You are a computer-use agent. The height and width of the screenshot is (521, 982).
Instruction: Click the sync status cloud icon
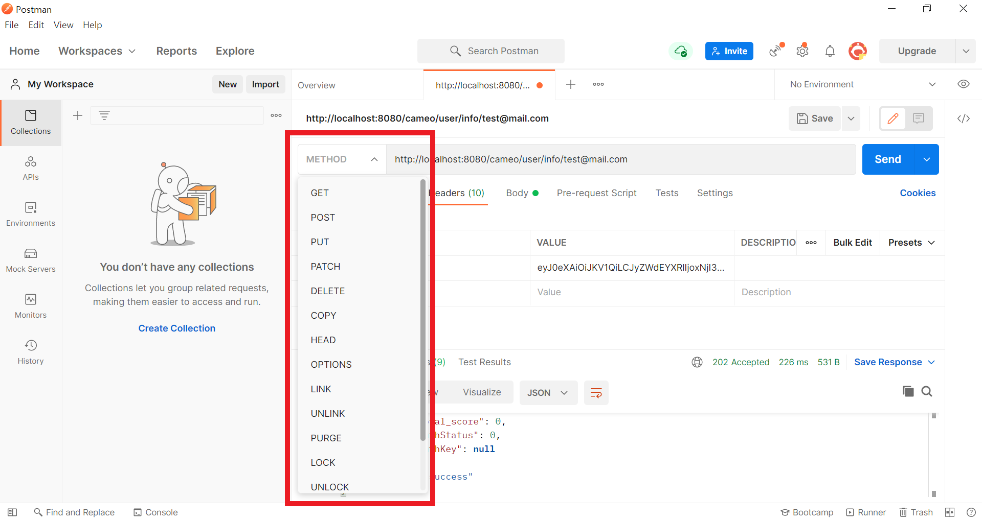pos(681,51)
